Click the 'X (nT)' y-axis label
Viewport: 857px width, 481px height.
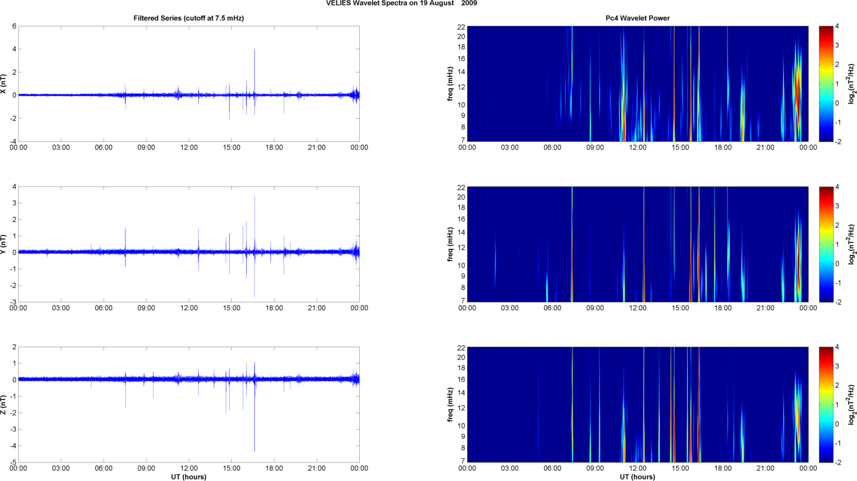[x=3, y=84]
